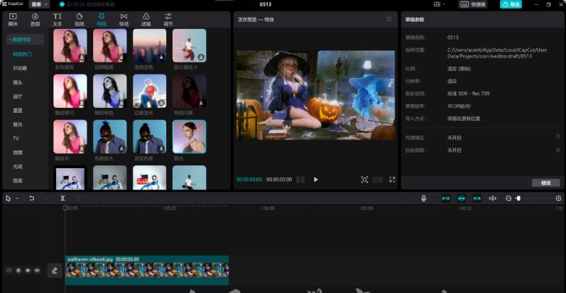Viewport: 566px width, 293px height.
Task: Toggle main track magnet snapping
Action: (x=446, y=198)
